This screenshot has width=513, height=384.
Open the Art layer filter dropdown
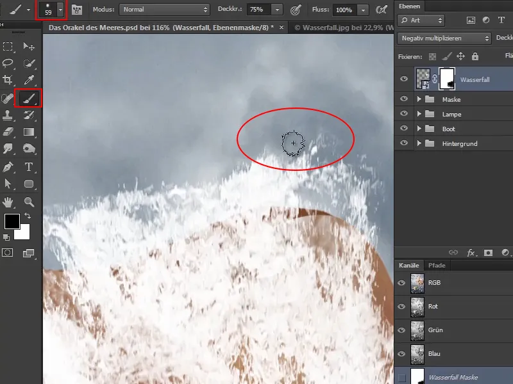pyautogui.click(x=421, y=20)
